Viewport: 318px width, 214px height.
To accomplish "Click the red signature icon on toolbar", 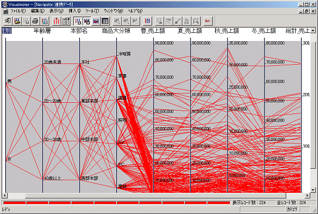I will 208,21.
